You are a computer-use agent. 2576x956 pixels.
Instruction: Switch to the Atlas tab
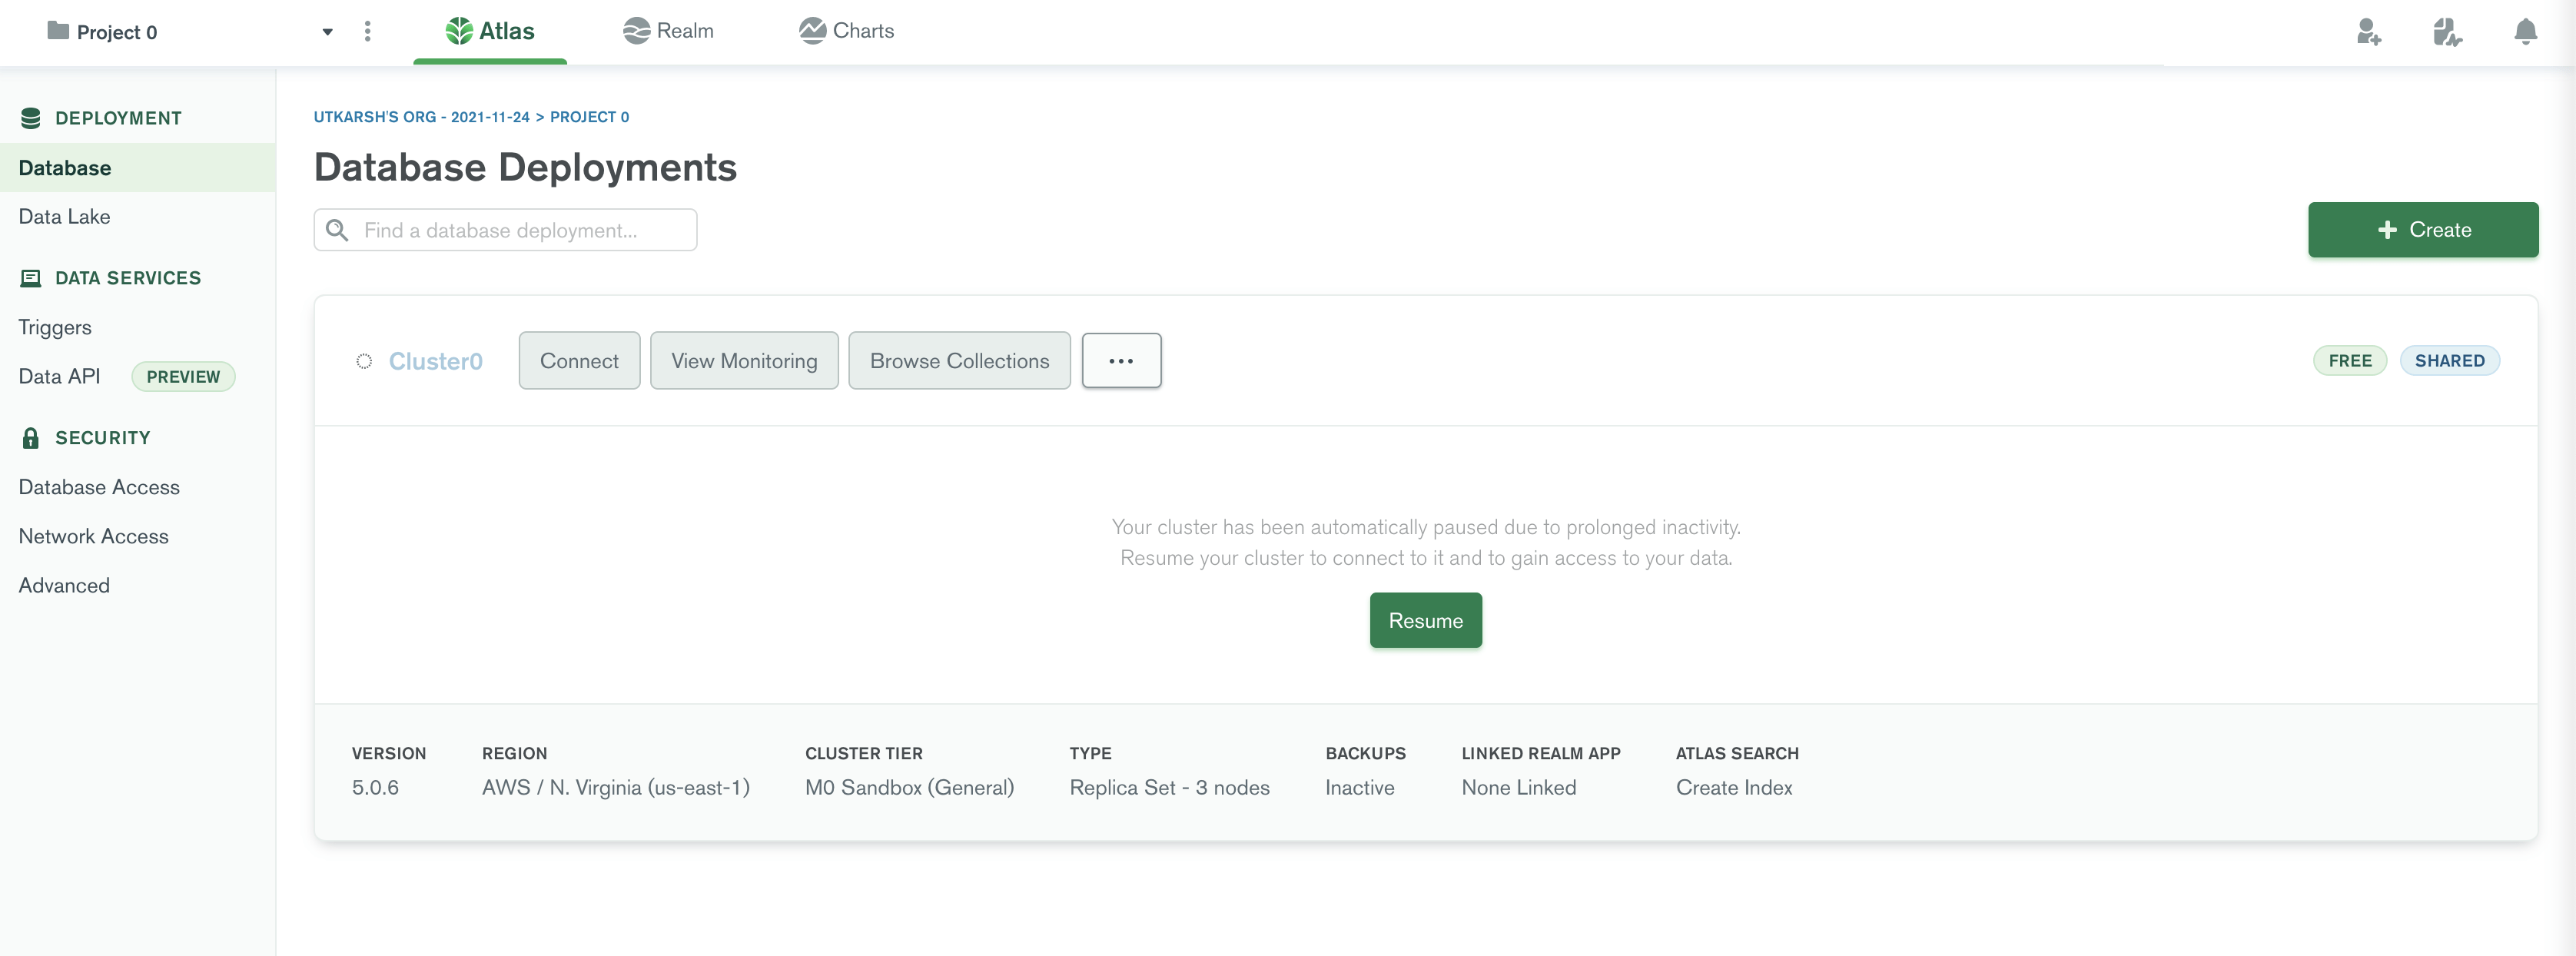point(490,31)
